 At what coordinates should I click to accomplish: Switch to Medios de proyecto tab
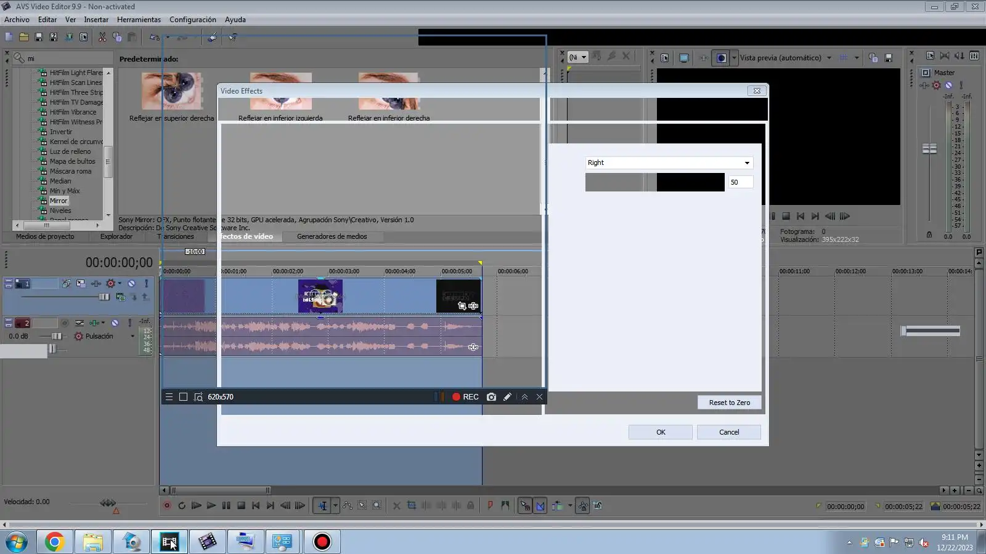(x=45, y=236)
